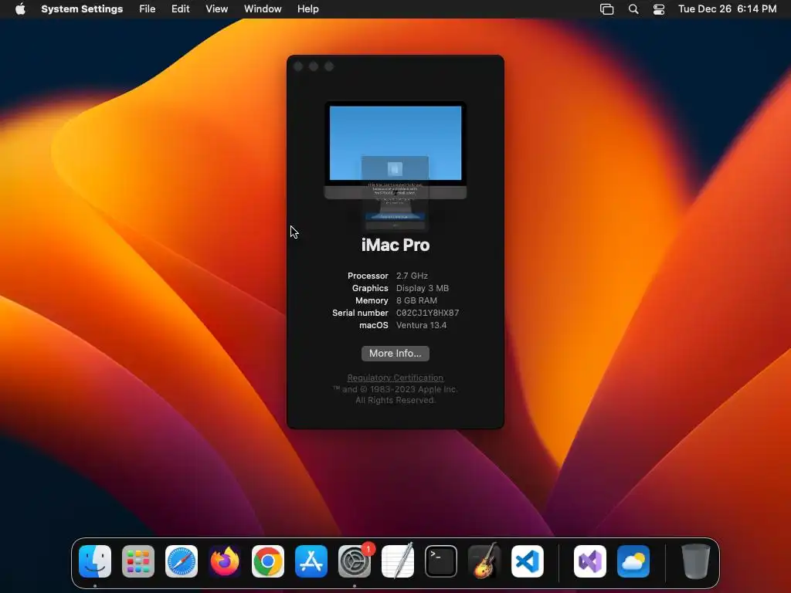
Task: Launch Terminal from the Dock
Action: (441, 561)
